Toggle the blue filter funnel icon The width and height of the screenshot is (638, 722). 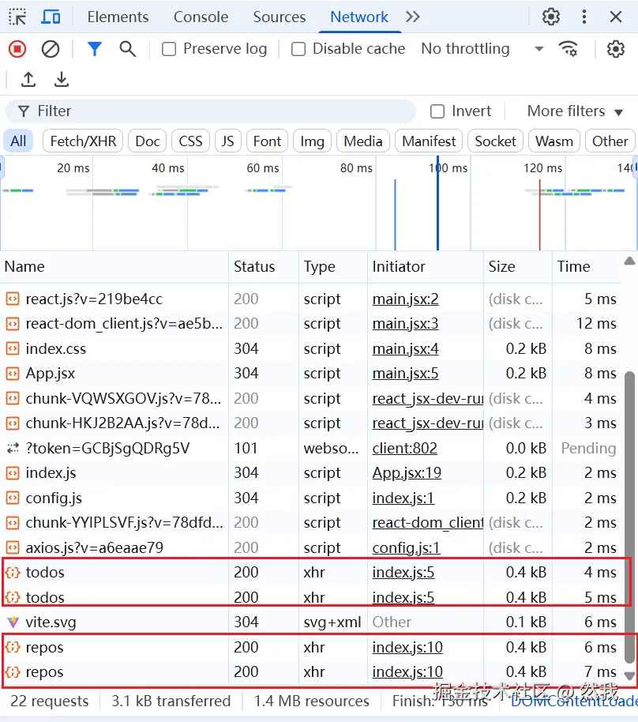click(x=95, y=49)
